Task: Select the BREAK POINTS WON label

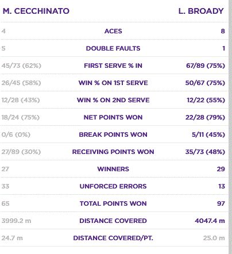Action: [x=113, y=134]
